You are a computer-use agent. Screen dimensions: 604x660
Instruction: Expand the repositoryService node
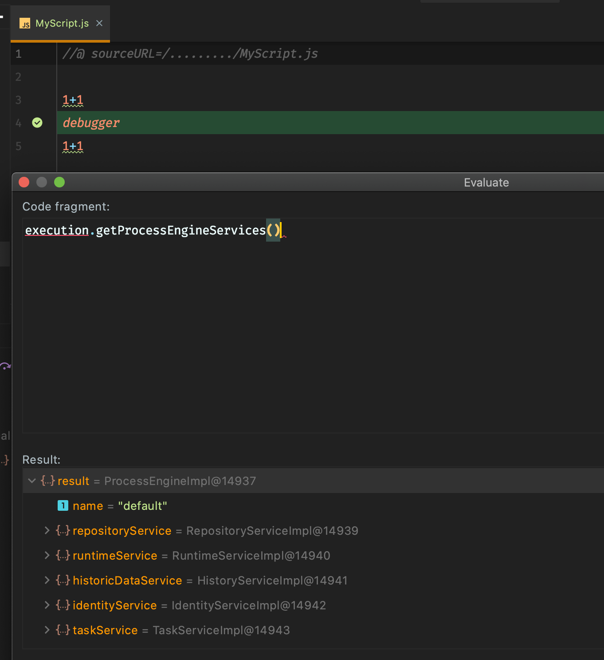point(47,530)
